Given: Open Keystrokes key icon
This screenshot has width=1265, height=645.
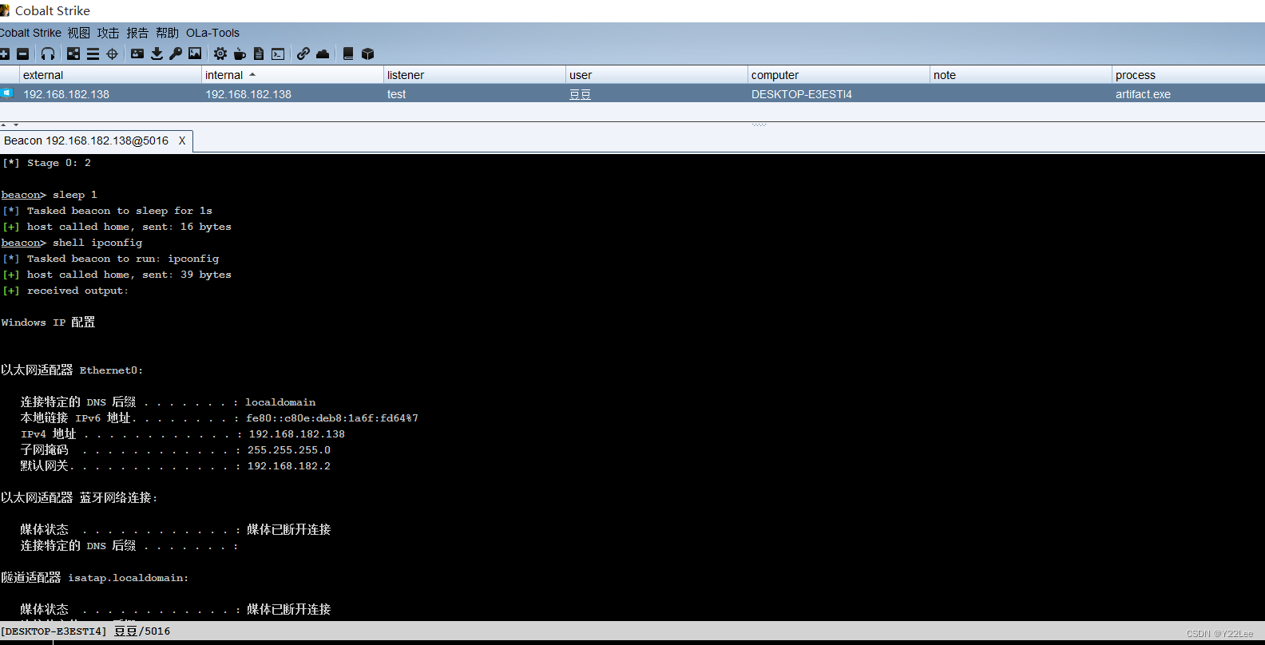Looking at the screenshot, I should (176, 53).
